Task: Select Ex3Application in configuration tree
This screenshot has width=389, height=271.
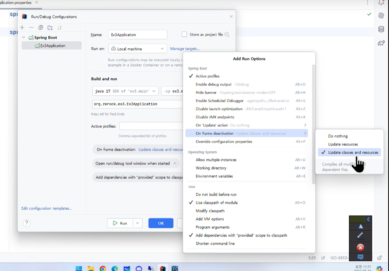Action: [51, 46]
